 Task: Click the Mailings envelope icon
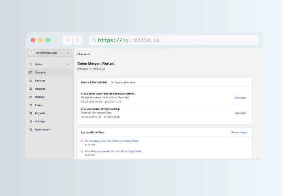pyautogui.click(x=31, y=97)
